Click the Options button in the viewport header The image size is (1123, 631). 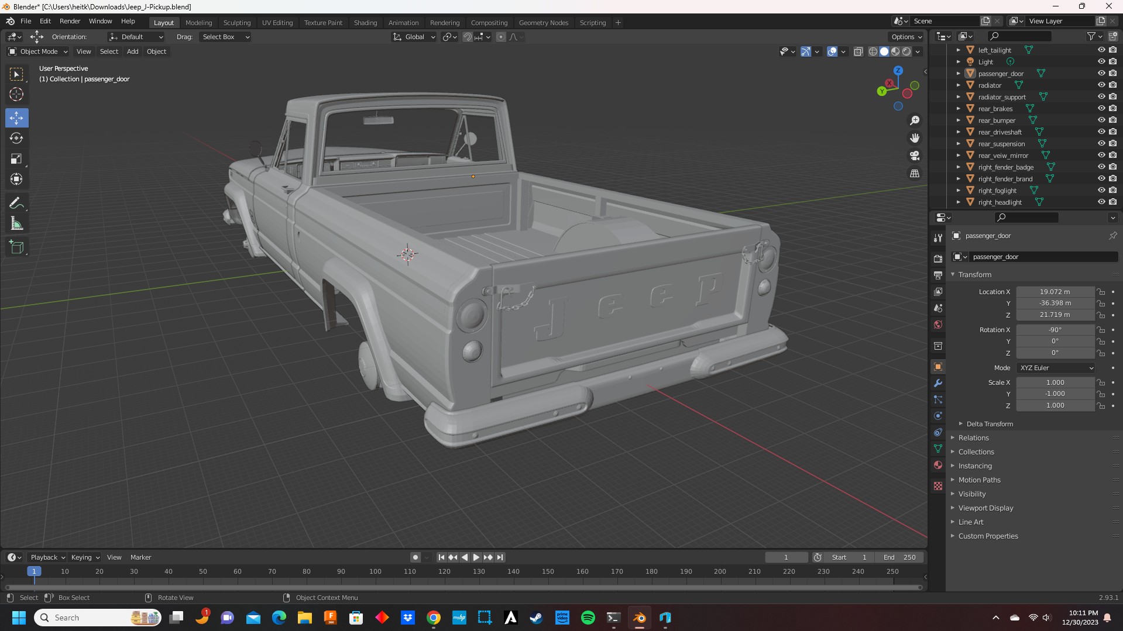click(906, 37)
